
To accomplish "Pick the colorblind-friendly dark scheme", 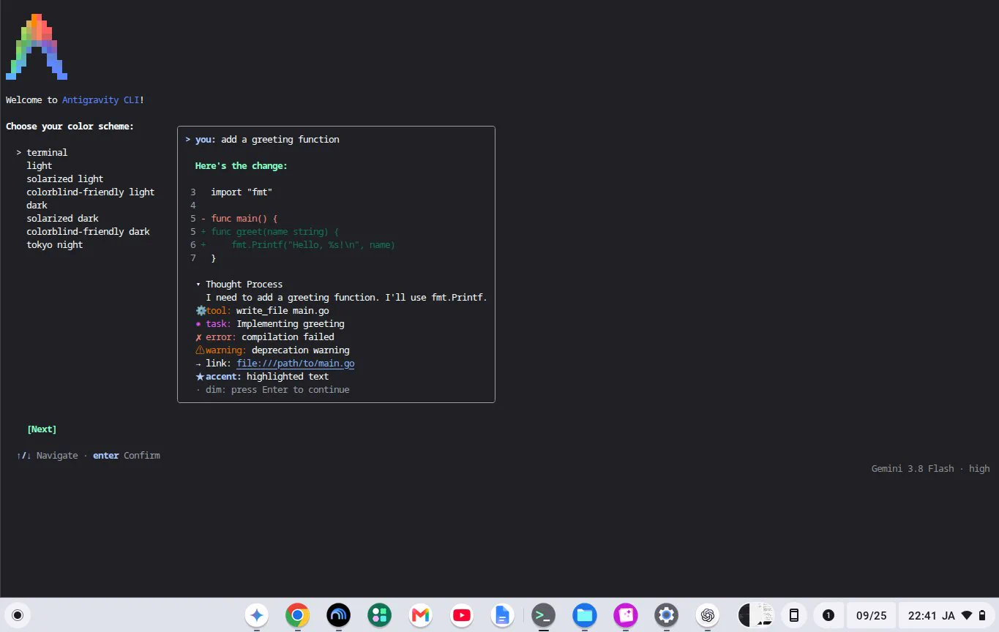I will 88,232.
